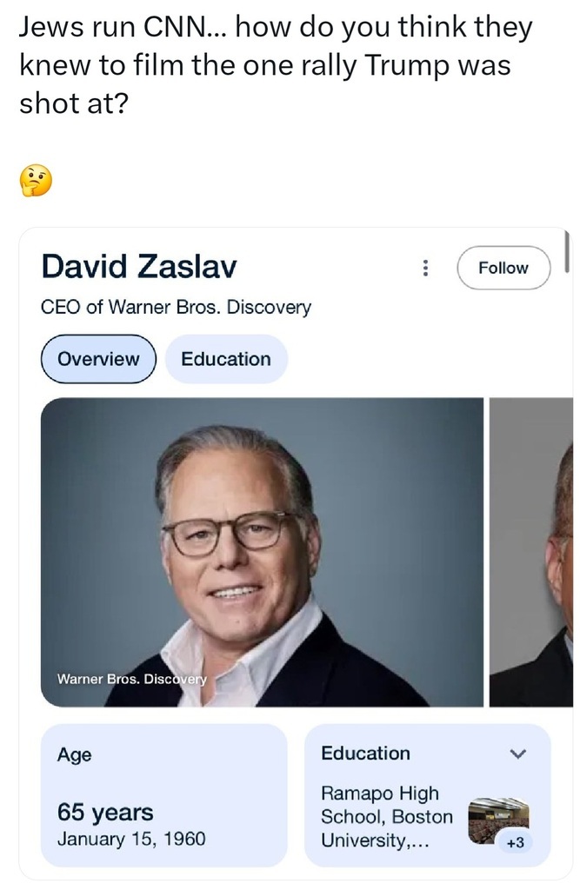Click the CEO of Warner Bros. Discovery subtitle
The width and height of the screenshot is (580, 890).
pos(176,307)
